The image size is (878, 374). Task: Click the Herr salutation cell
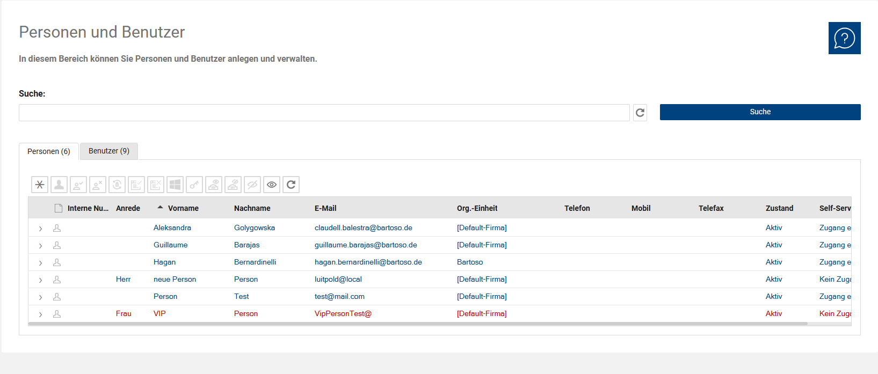[x=123, y=279]
